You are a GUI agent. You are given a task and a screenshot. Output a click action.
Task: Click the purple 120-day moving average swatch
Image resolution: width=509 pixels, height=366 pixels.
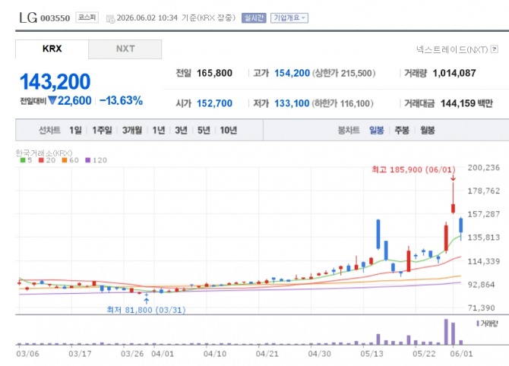(x=87, y=160)
